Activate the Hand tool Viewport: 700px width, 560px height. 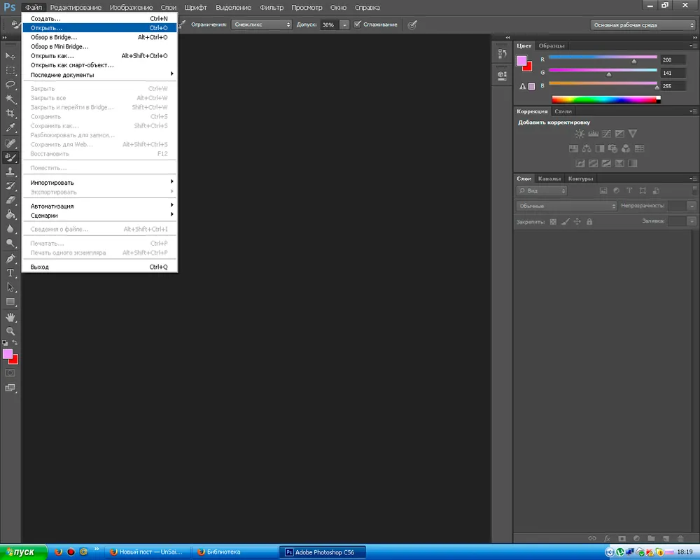point(10,317)
